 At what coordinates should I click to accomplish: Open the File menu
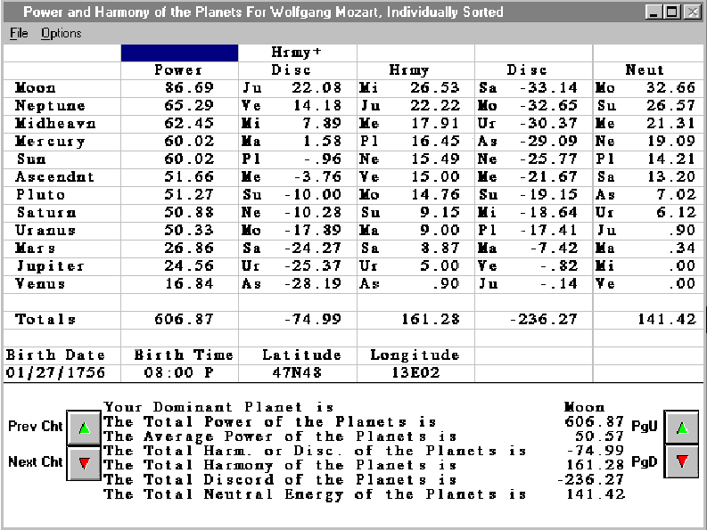coord(19,33)
